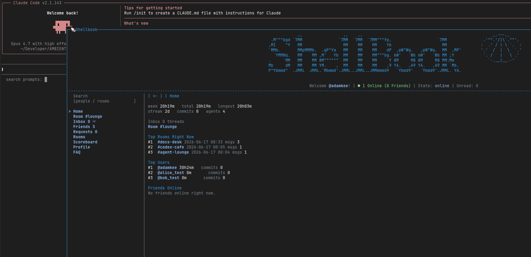Open the FAQ menu item
Screen dimensions: 531x257
(x=77, y=152)
